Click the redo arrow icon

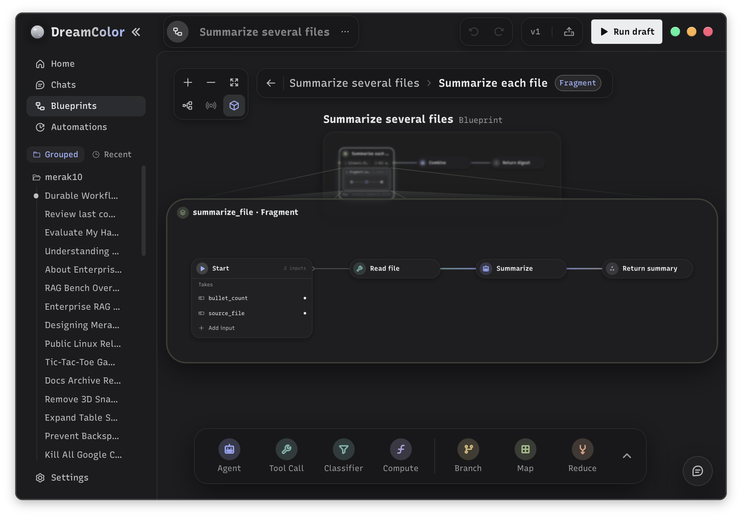pos(499,32)
